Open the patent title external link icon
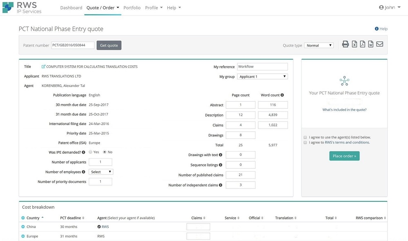This screenshot has height=241, width=408. [x=44, y=67]
